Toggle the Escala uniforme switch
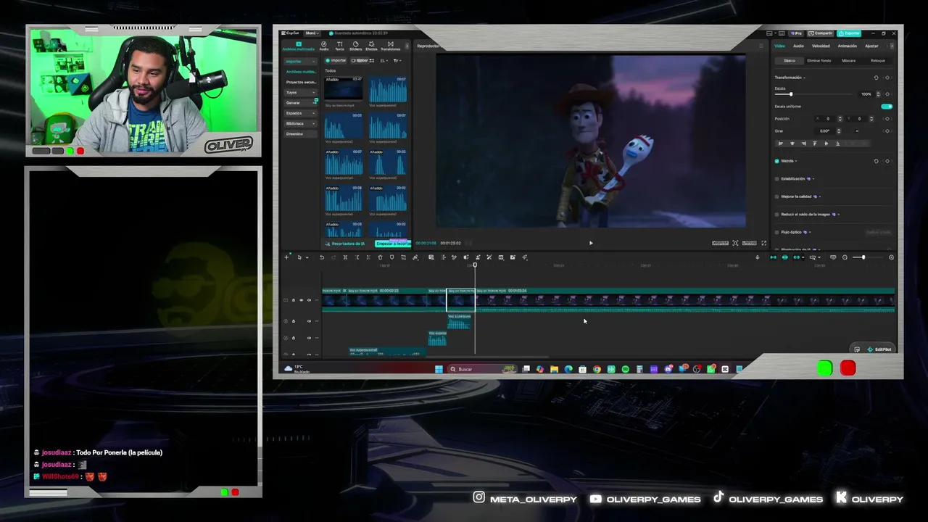Viewport: 928px width, 522px height. click(887, 107)
